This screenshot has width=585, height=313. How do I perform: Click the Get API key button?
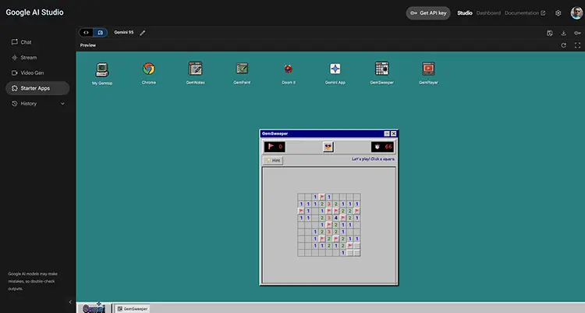click(428, 13)
